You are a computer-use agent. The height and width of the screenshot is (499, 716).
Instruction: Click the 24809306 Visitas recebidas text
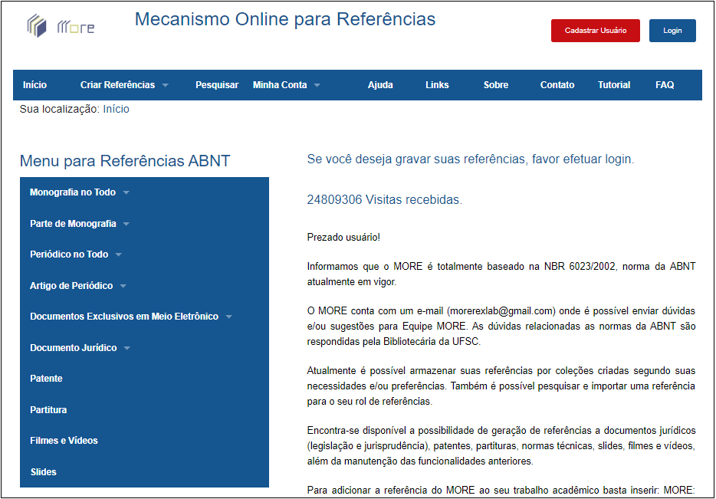point(385,199)
